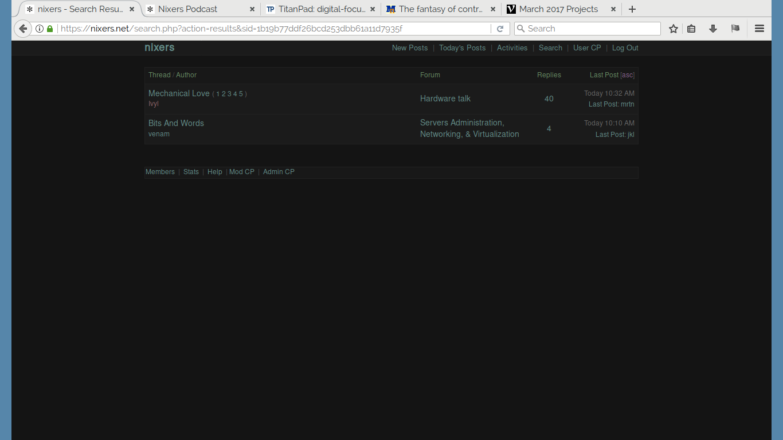Go to page 2 of Mechanical Love

(x=224, y=94)
